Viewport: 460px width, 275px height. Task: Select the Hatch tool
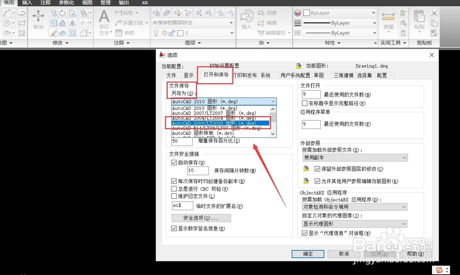click(x=22, y=33)
